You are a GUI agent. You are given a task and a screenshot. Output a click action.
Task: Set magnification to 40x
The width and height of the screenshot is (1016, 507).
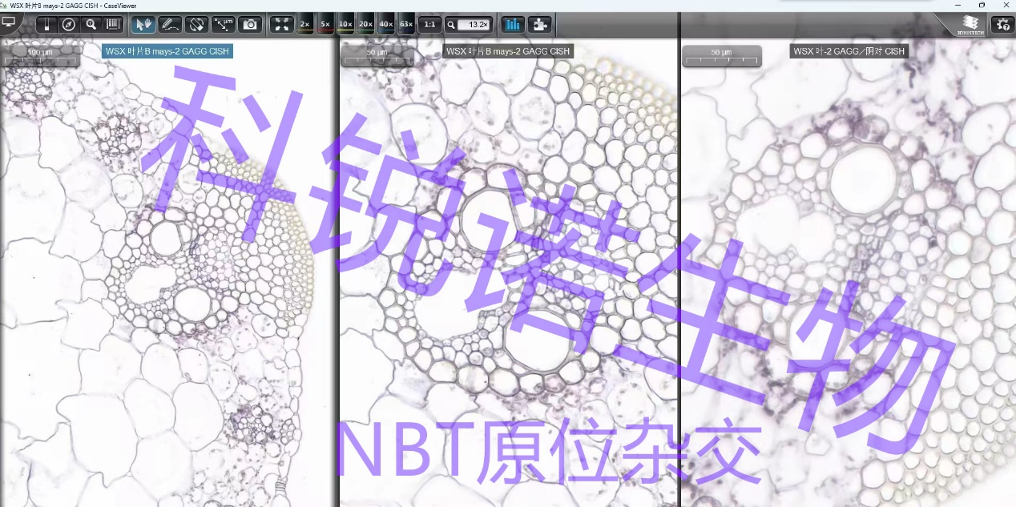point(386,24)
